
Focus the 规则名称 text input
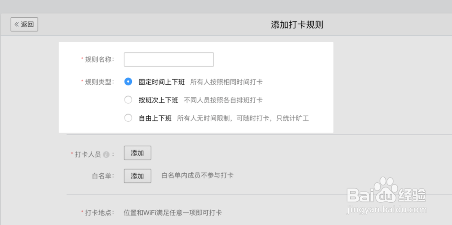click(x=169, y=59)
